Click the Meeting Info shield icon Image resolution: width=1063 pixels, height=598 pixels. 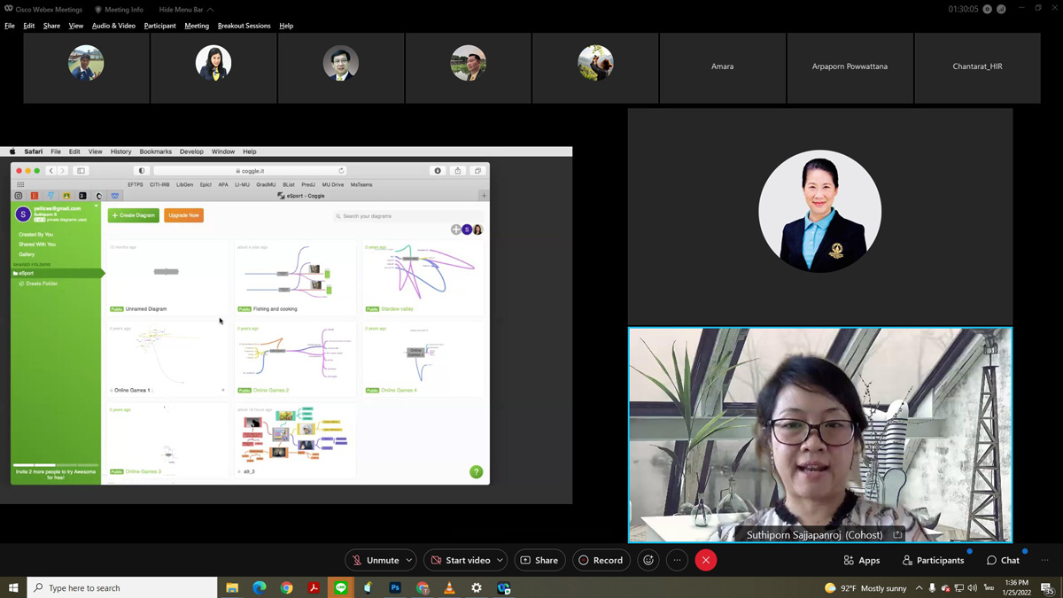[98, 10]
